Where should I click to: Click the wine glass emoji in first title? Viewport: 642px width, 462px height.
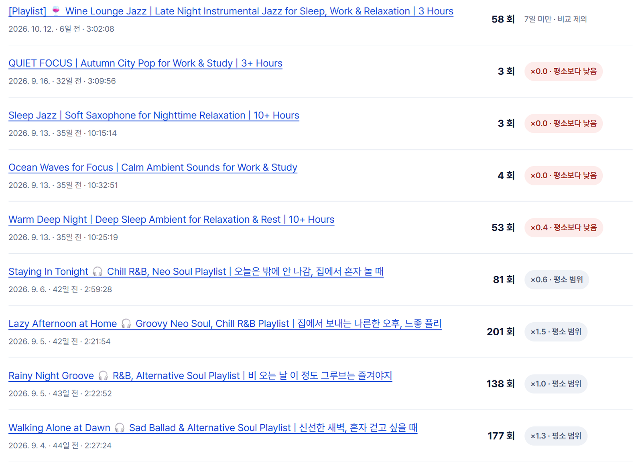point(56,10)
